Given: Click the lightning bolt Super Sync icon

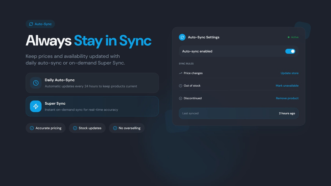Looking at the screenshot, I should tap(36, 106).
